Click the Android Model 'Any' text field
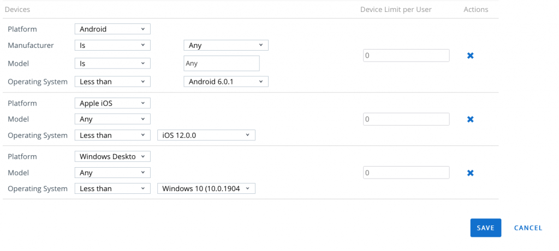 [221, 64]
